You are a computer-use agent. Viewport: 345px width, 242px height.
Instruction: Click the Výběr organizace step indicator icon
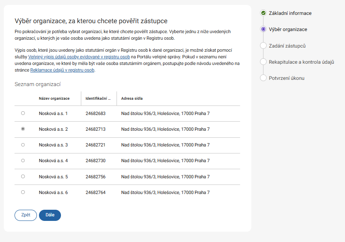click(263, 29)
